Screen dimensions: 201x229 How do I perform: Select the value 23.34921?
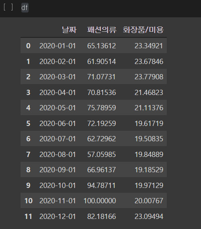pos(149,46)
